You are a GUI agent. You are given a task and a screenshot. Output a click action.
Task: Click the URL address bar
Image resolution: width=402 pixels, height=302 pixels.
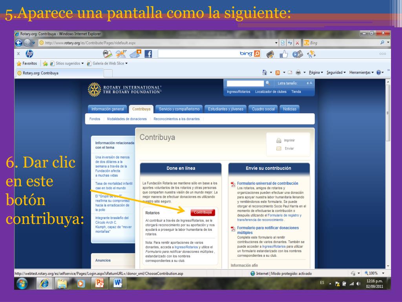click(x=156, y=43)
